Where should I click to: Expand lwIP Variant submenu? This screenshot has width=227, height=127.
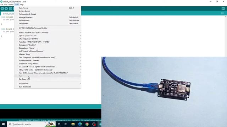48,51
